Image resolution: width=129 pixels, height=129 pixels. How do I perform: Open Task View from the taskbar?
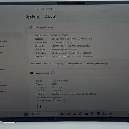(x=62, y=114)
